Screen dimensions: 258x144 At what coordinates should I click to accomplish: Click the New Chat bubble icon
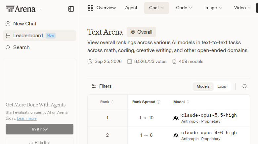[x=8, y=24]
